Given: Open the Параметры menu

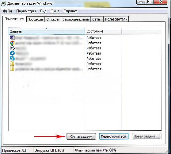Looking at the screenshot, I should click(x=26, y=11).
